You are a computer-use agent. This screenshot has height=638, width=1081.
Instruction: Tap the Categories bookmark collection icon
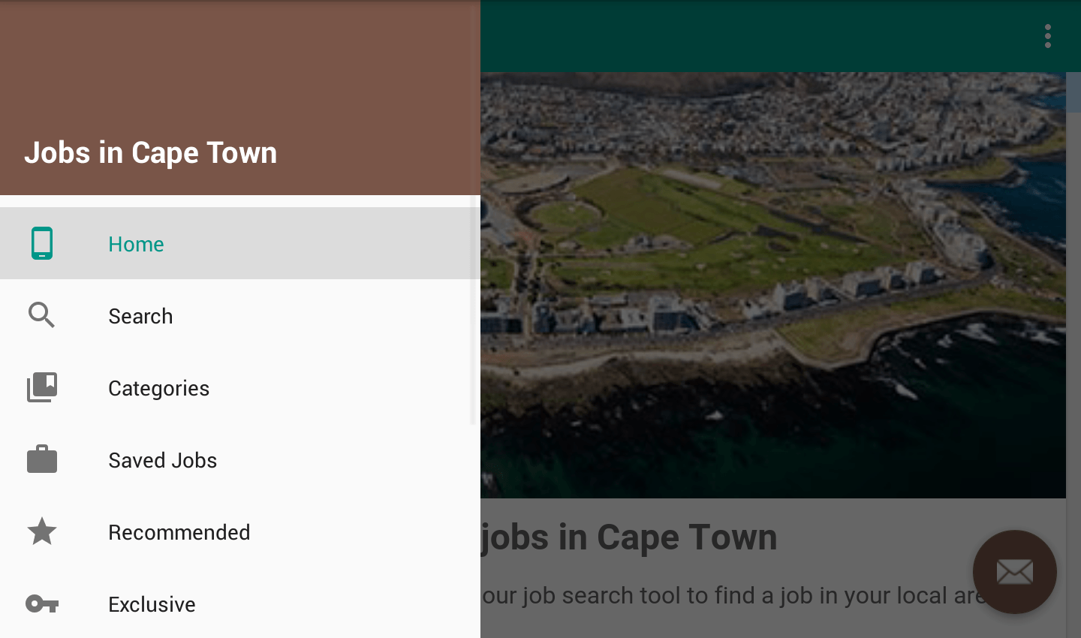tap(42, 387)
